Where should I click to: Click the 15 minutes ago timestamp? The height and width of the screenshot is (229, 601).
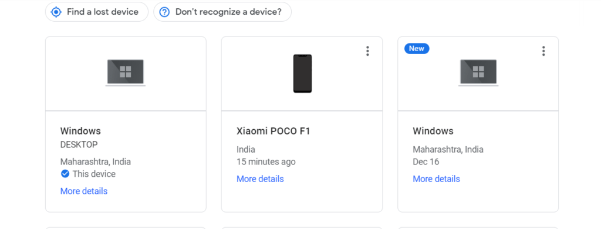[x=266, y=162]
